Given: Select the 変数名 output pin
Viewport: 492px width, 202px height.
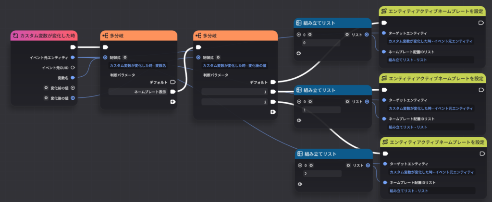Looking at the screenshot, I should tap(73, 77).
